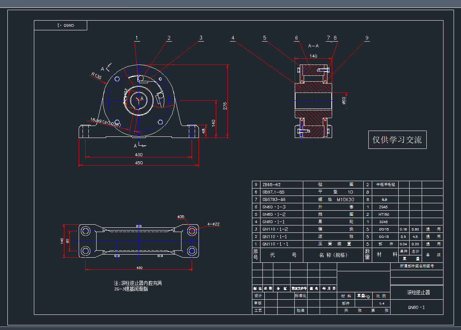Click the GN110·1-2 code cell

274,229
